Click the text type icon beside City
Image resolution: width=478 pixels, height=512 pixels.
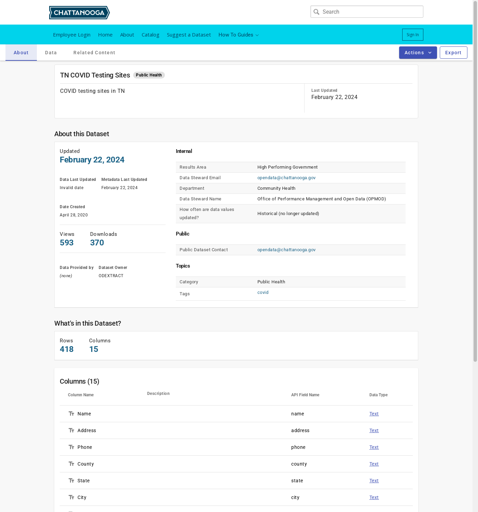tap(71, 497)
